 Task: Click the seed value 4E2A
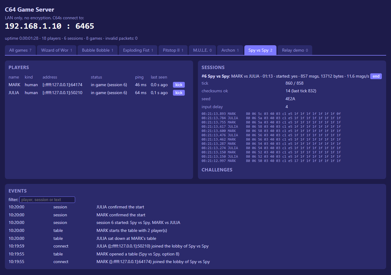tap(290, 99)
